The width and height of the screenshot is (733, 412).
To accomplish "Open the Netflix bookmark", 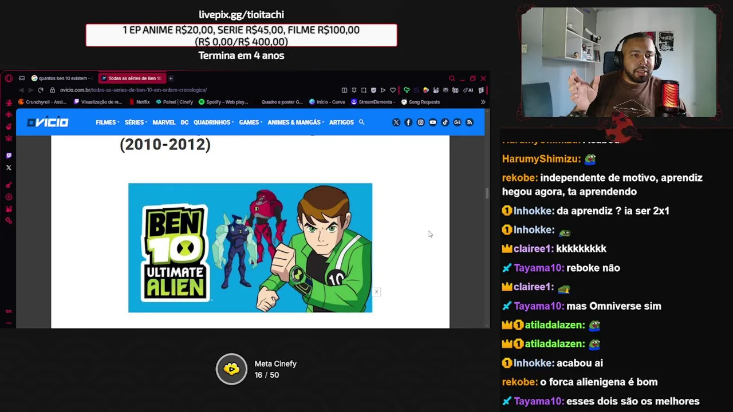I will (139, 102).
